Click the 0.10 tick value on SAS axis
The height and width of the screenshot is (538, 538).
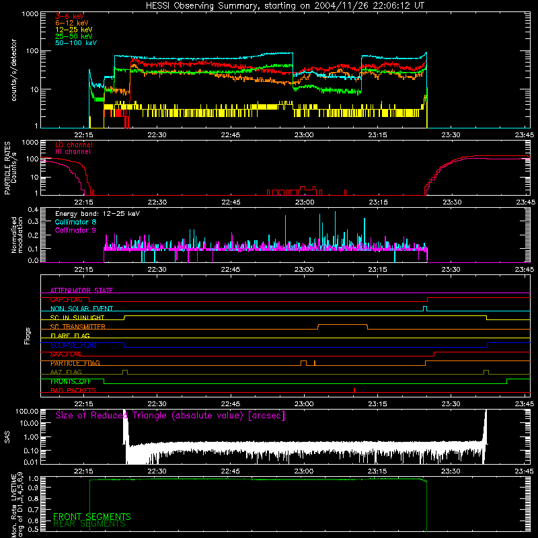tap(31, 451)
